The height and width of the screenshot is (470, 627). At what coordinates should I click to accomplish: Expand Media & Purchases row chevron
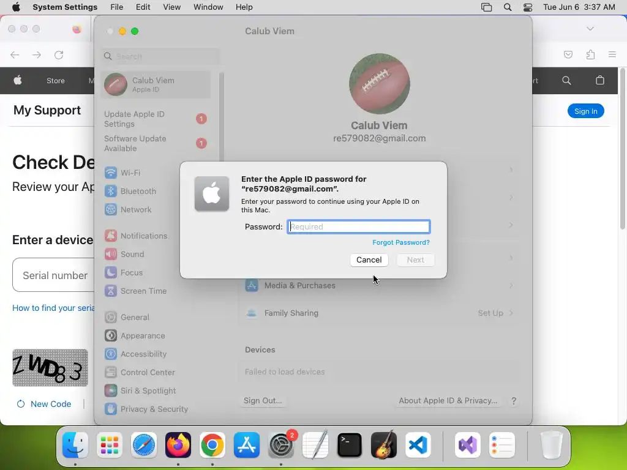coord(511,285)
